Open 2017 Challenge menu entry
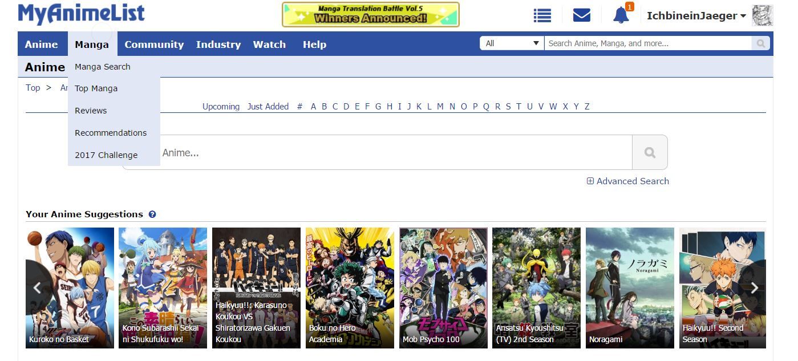This screenshot has height=361, width=798. 106,155
